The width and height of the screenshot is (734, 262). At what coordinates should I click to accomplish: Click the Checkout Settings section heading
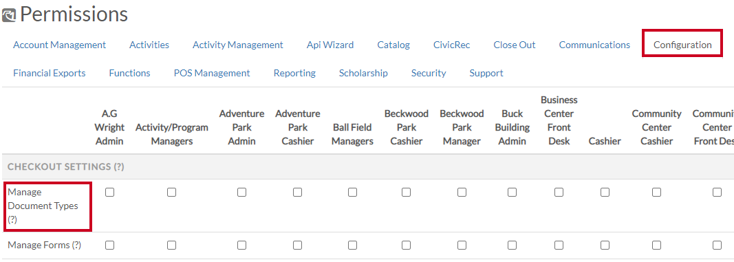(x=66, y=167)
